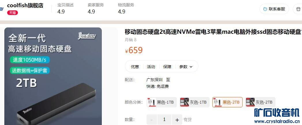Open the 保障 tab
Viewport: 302px width, 125px height.
point(167,67)
